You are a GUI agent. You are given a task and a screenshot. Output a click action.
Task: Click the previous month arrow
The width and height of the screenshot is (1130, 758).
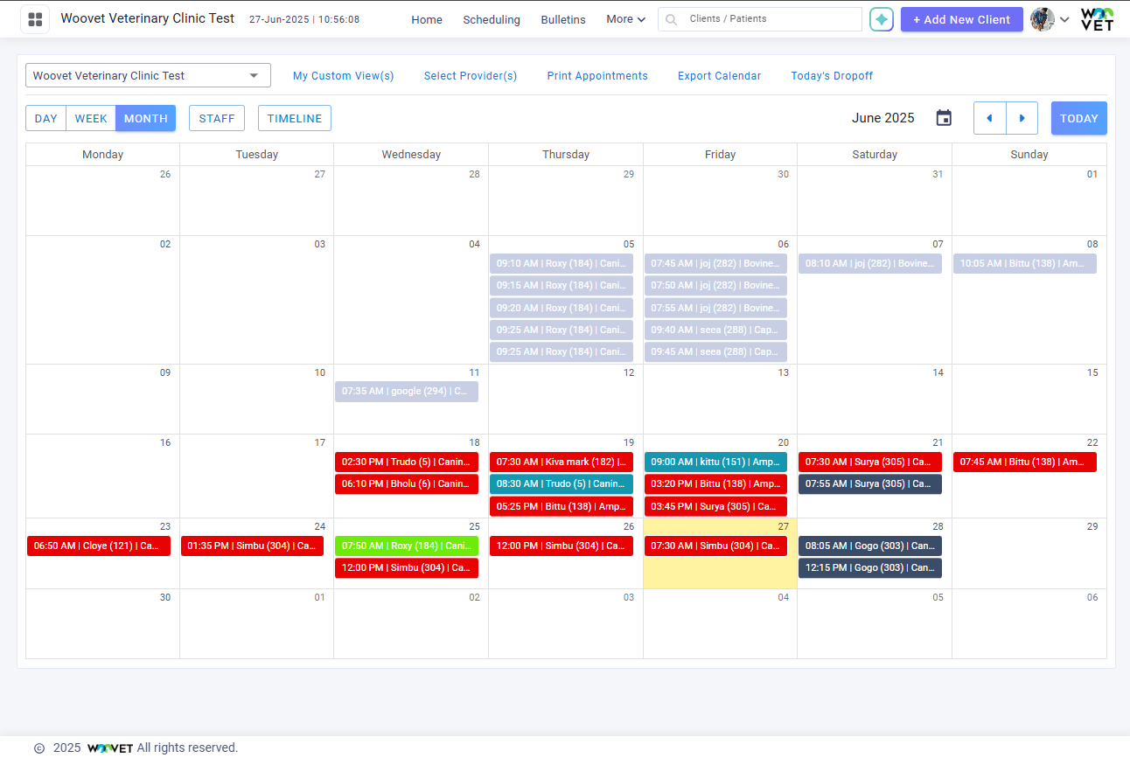pos(989,117)
